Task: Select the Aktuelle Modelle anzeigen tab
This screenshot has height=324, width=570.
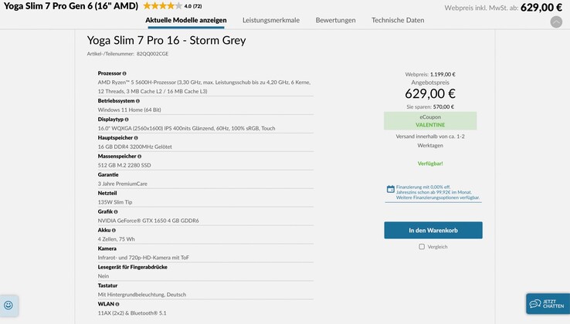Action: pyautogui.click(x=186, y=20)
